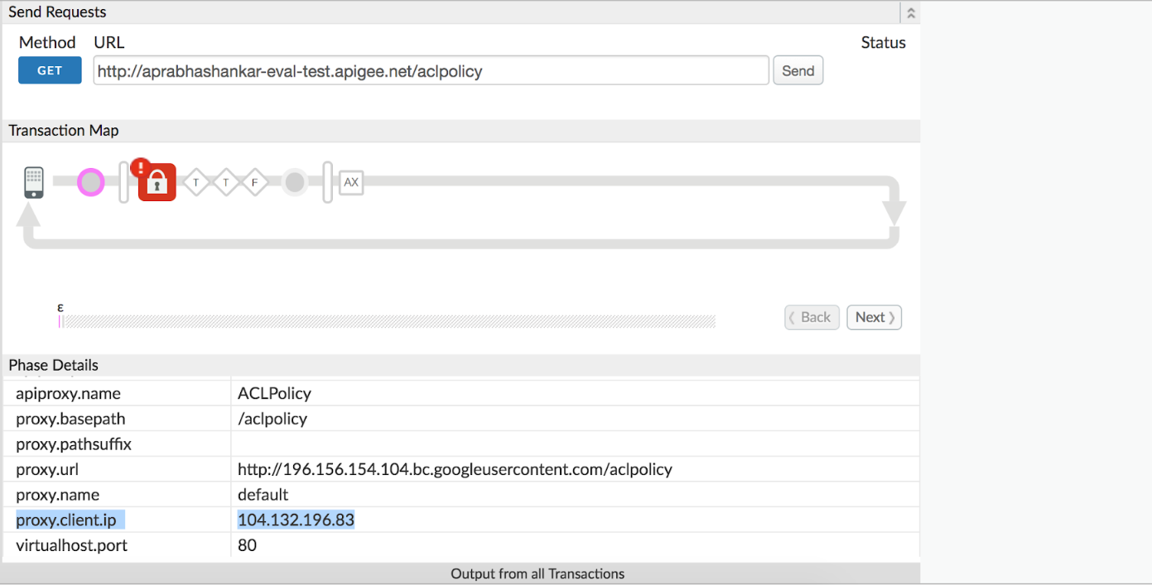Select the client device icon in Transaction Map
This screenshot has height=585, width=1152.
pyautogui.click(x=33, y=182)
